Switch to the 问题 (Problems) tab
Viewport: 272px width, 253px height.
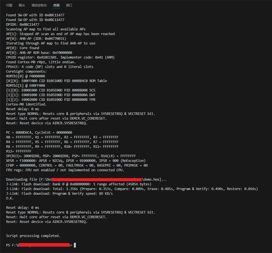pyautogui.click(x=9, y=5)
